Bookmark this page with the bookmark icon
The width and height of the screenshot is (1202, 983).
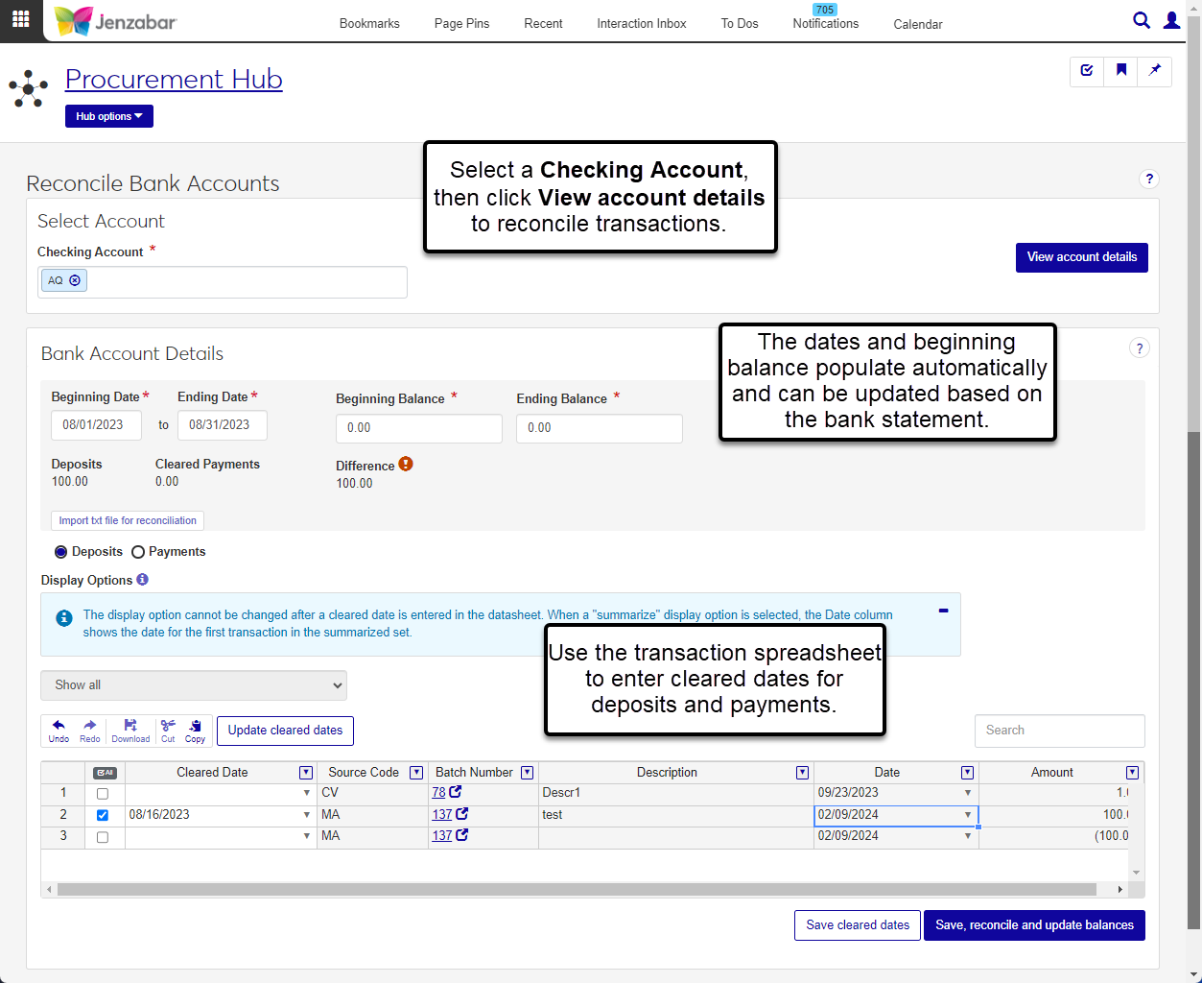point(1121,70)
